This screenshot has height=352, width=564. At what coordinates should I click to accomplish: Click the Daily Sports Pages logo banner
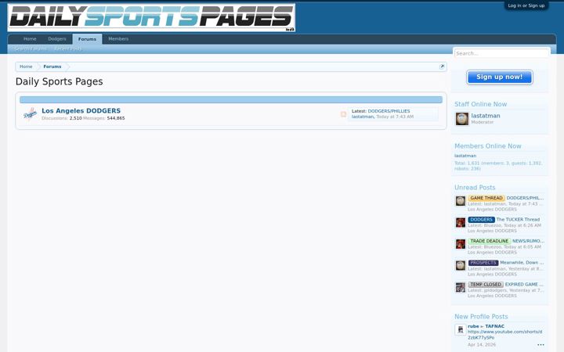pyautogui.click(x=151, y=17)
